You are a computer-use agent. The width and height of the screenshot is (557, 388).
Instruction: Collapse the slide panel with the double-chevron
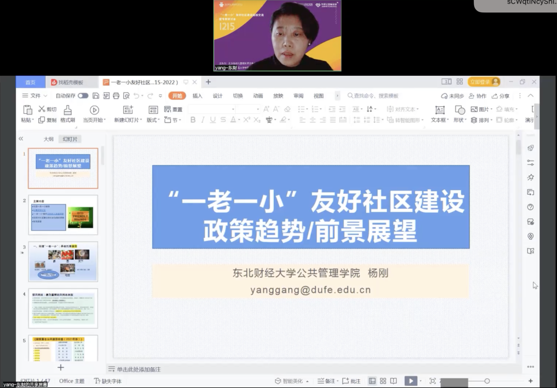pos(21,139)
